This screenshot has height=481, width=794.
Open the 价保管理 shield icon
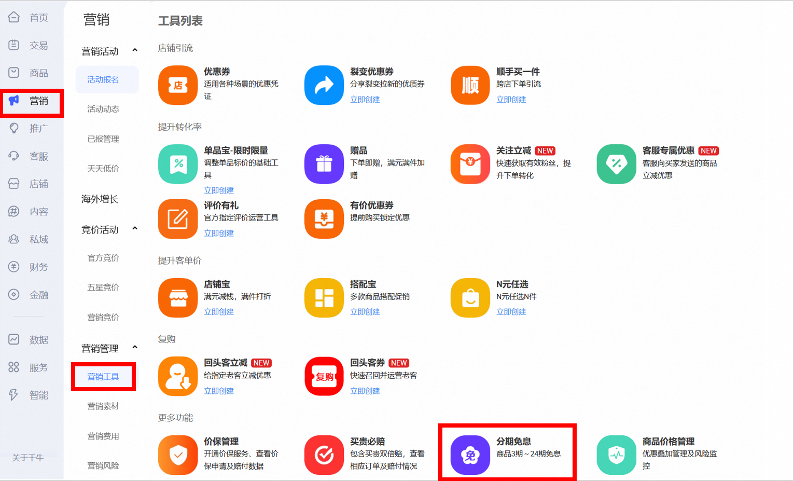point(178,455)
